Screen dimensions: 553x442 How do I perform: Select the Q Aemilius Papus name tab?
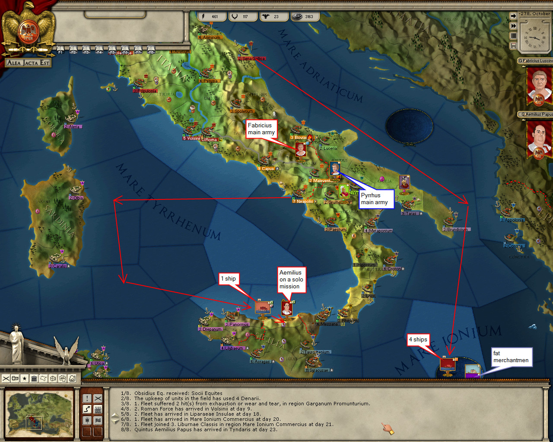point(535,114)
